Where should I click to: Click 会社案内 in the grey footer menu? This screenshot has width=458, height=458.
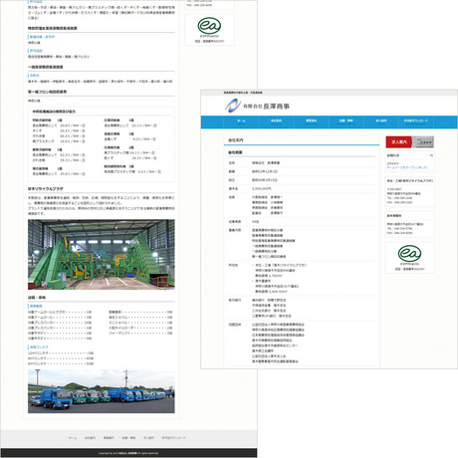(x=90, y=438)
